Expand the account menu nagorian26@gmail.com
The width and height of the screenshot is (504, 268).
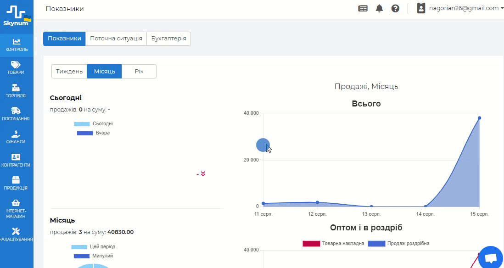466,8
